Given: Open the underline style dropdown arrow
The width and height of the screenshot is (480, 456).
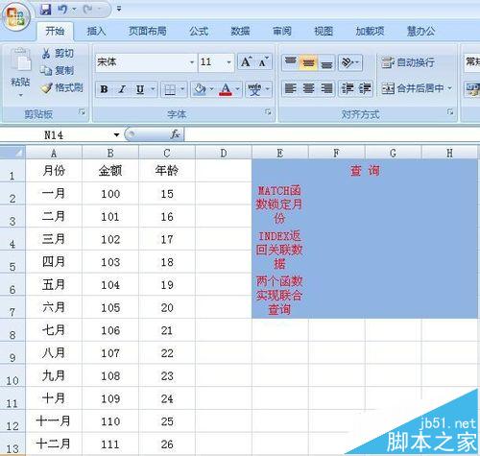Looking at the screenshot, I should [153, 89].
